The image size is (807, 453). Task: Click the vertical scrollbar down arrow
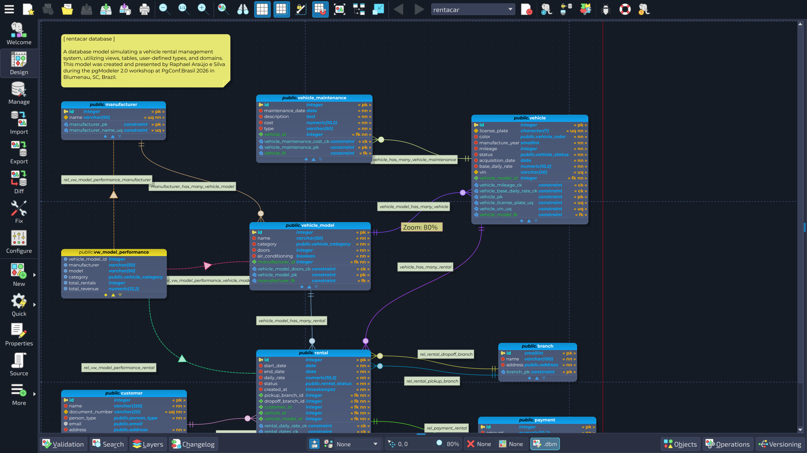801,430
